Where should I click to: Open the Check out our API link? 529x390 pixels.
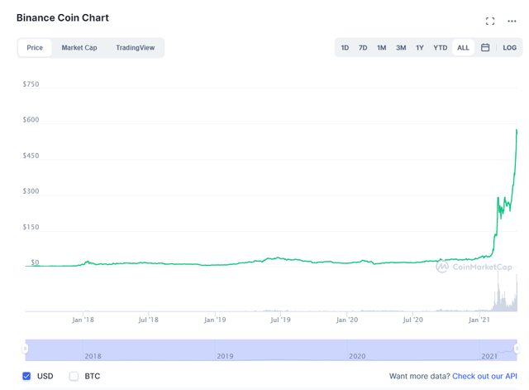point(484,376)
